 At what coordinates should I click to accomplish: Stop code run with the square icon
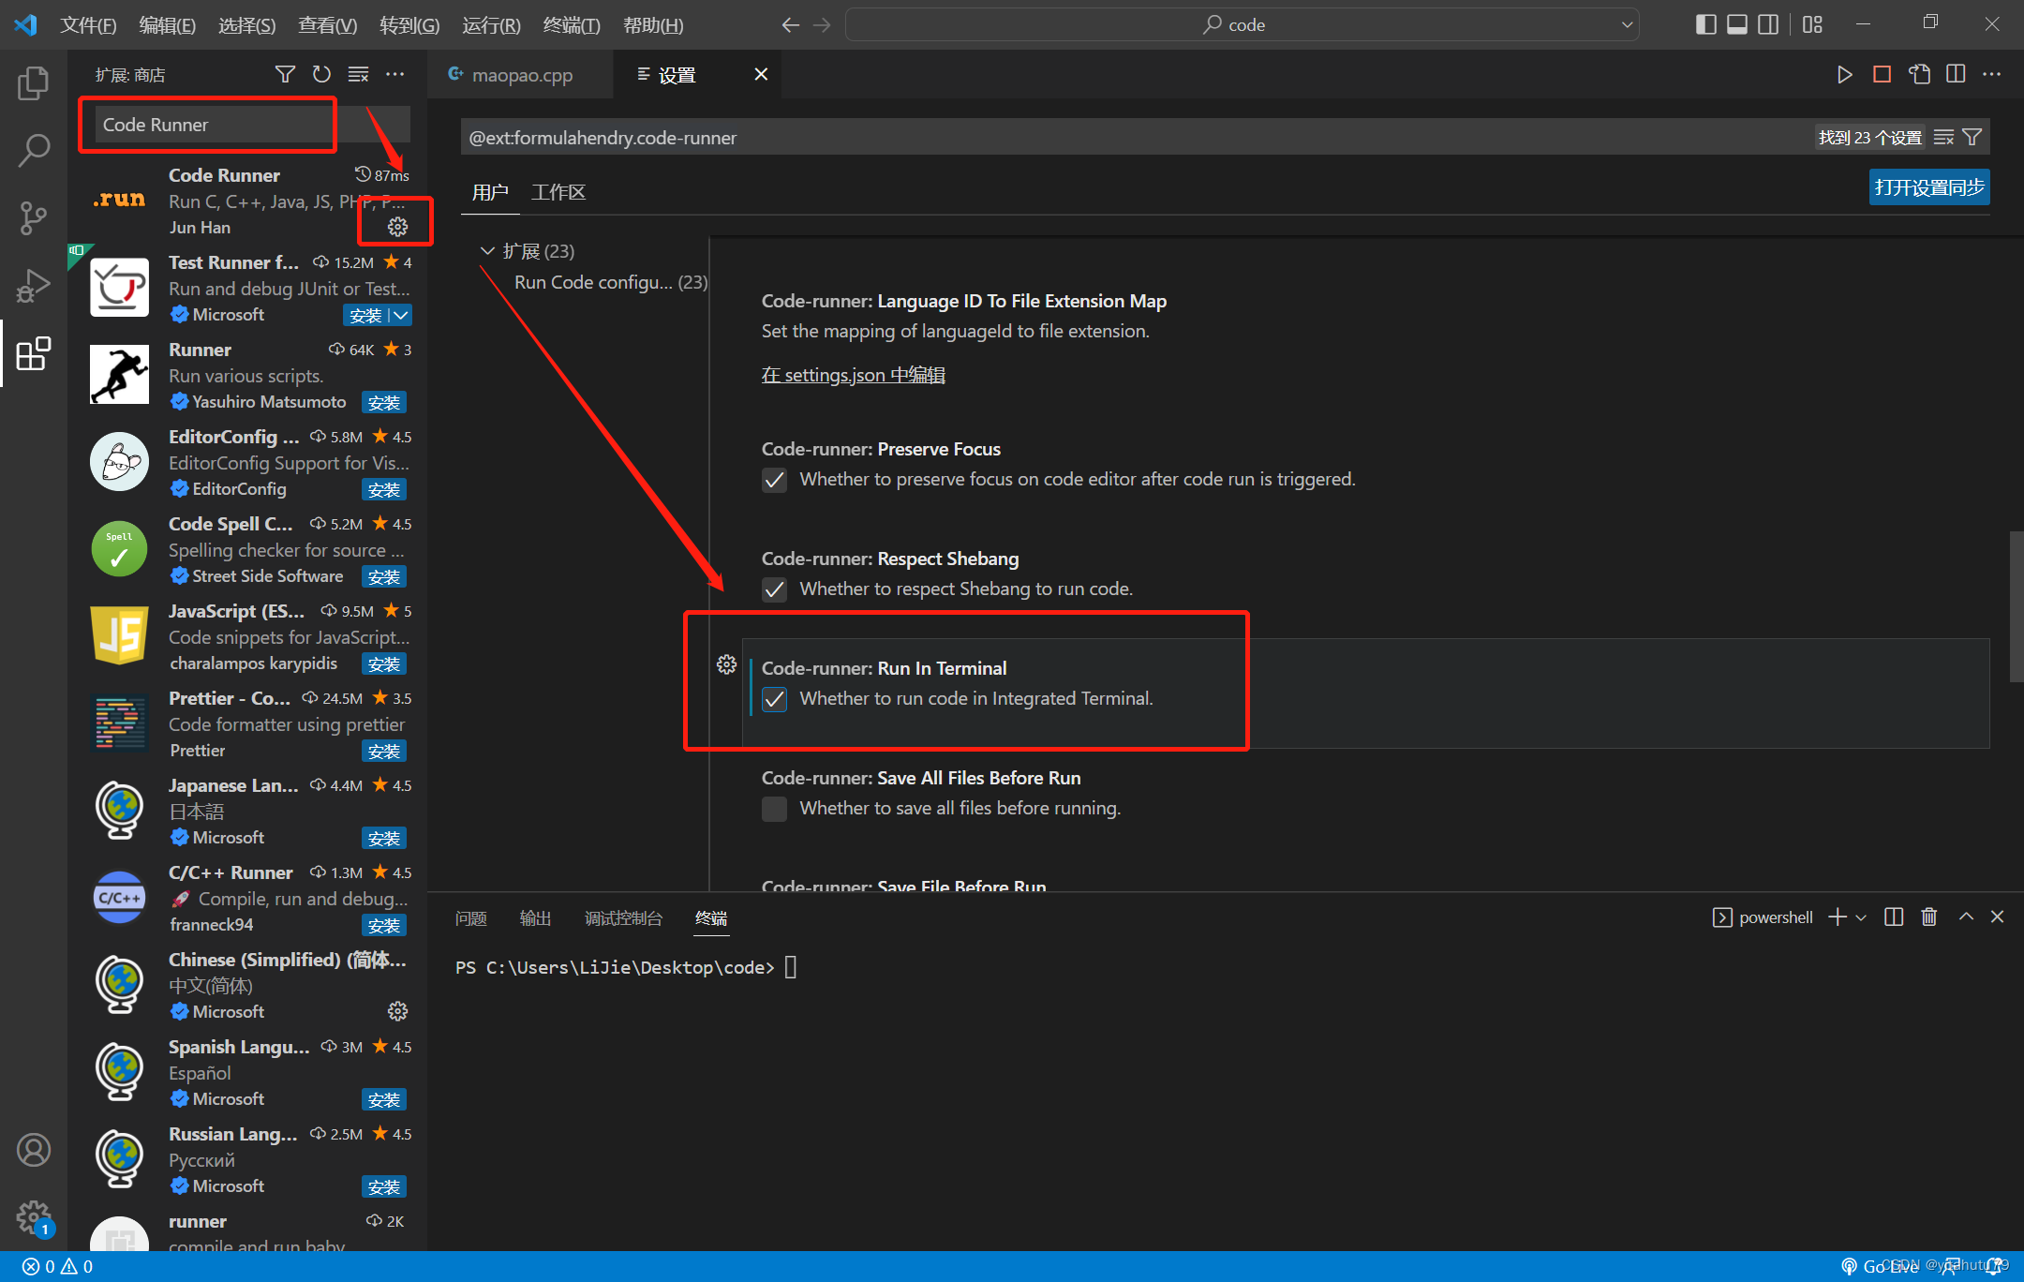click(1882, 74)
